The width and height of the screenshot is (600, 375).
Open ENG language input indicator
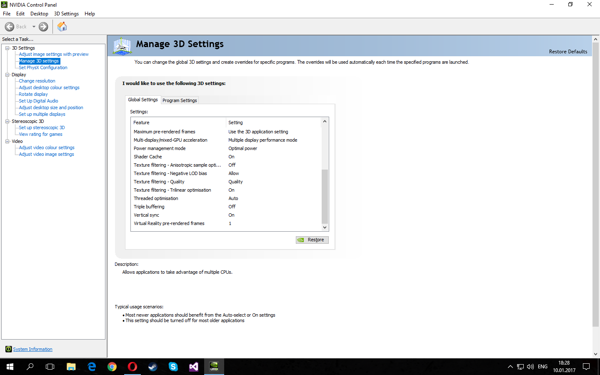click(x=542, y=367)
